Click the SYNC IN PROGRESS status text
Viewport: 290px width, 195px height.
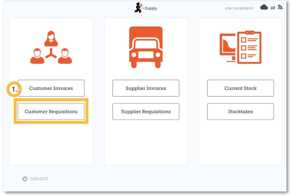pos(239,8)
